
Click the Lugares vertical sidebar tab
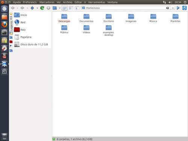coord(11,26)
